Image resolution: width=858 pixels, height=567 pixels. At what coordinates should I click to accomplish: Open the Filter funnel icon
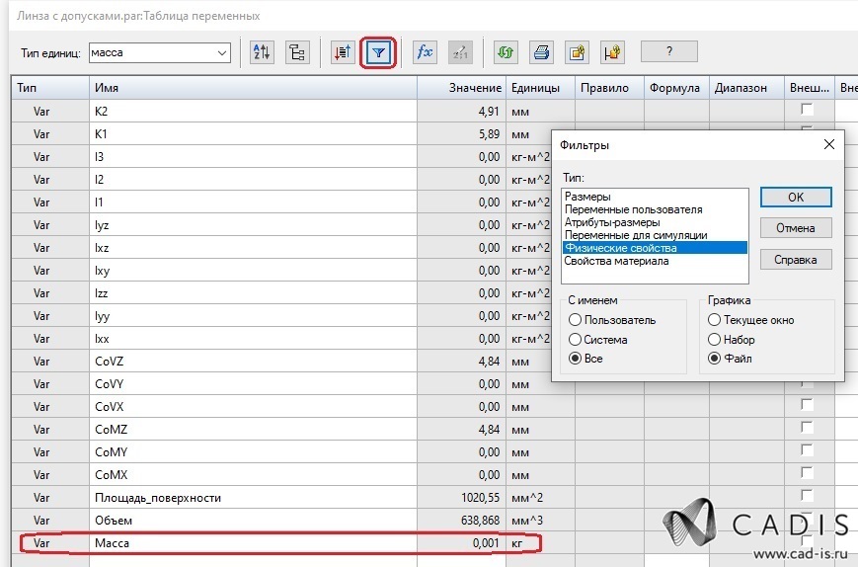coord(378,52)
